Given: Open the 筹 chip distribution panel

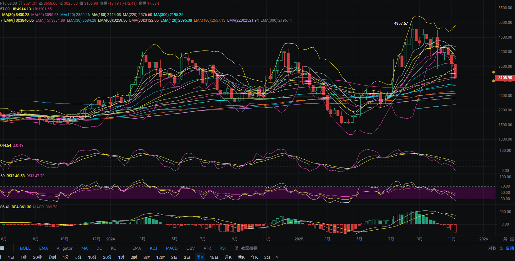Looking at the screenshot, I should (505, 239).
